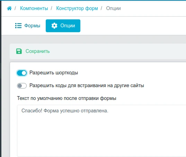
Task: Click the gear icon in Опции tab
Action: click(x=54, y=26)
